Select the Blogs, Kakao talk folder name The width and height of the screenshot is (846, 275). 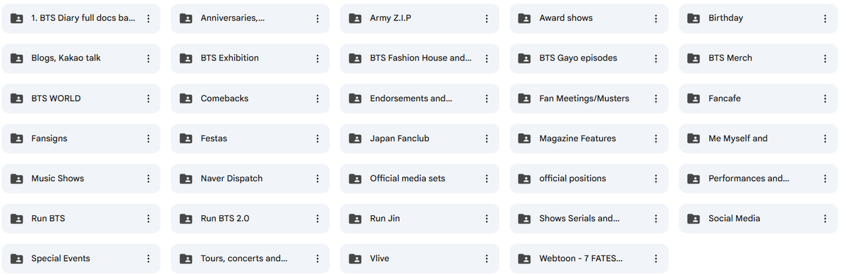(x=66, y=58)
